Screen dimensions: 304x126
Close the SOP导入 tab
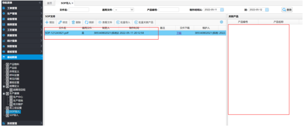click(72, 3)
